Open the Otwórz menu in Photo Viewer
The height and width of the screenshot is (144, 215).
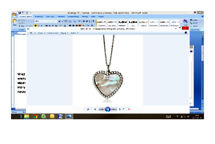coord(74,33)
